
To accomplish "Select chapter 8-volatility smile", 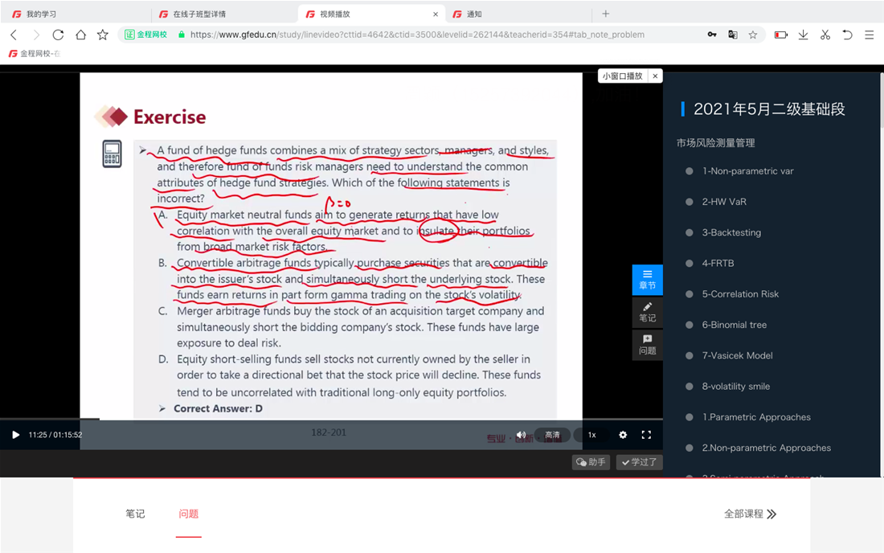I will click(x=735, y=386).
